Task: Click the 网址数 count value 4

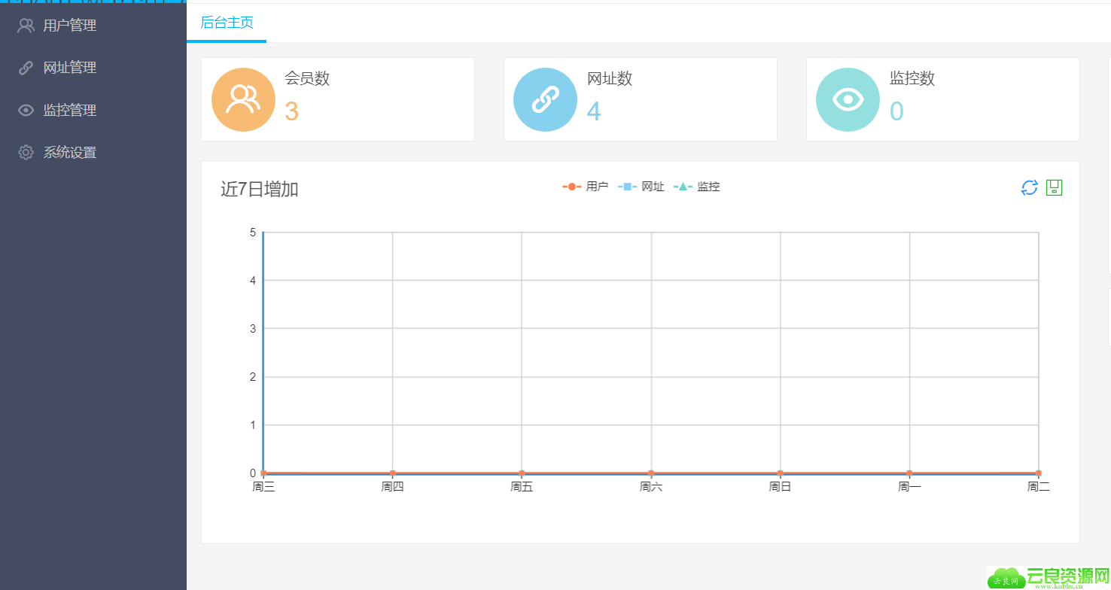Action: 594,111
